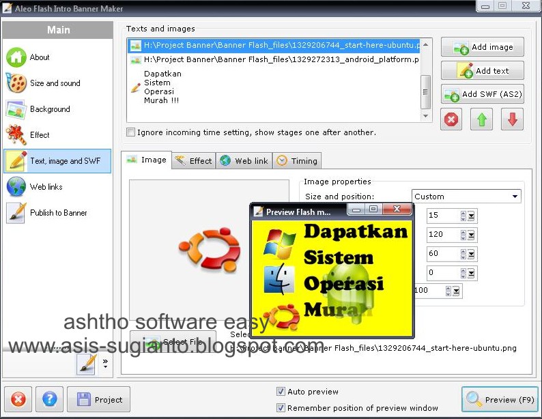542x419 pixels.
Task: Toggle Remember position of preview window
Action: 281,407
